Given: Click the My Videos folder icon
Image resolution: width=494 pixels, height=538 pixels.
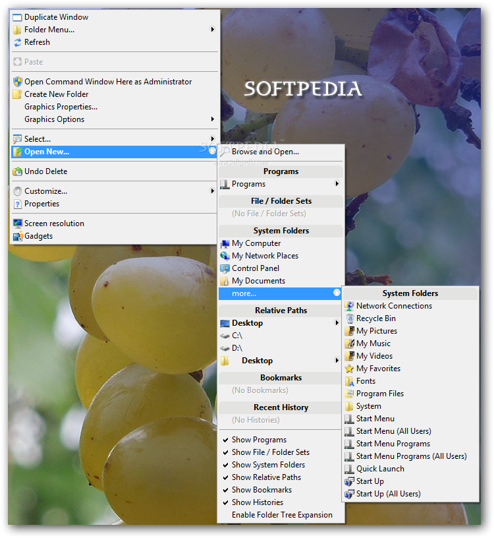Looking at the screenshot, I should point(349,356).
